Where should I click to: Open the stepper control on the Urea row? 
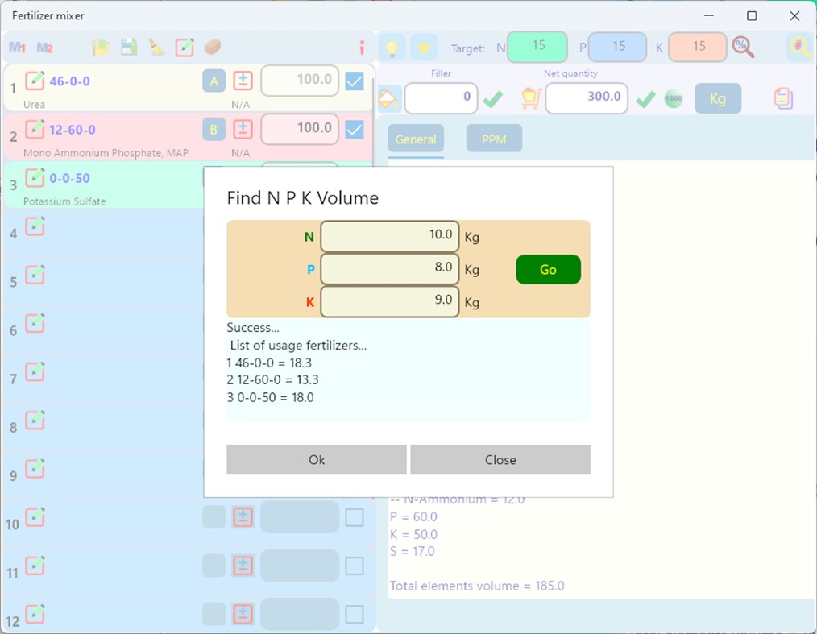click(x=243, y=81)
